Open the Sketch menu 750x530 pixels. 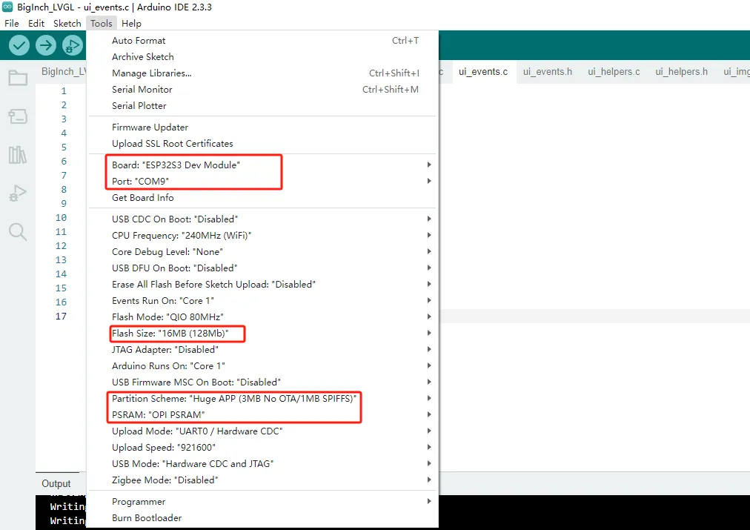tap(67, 24)
